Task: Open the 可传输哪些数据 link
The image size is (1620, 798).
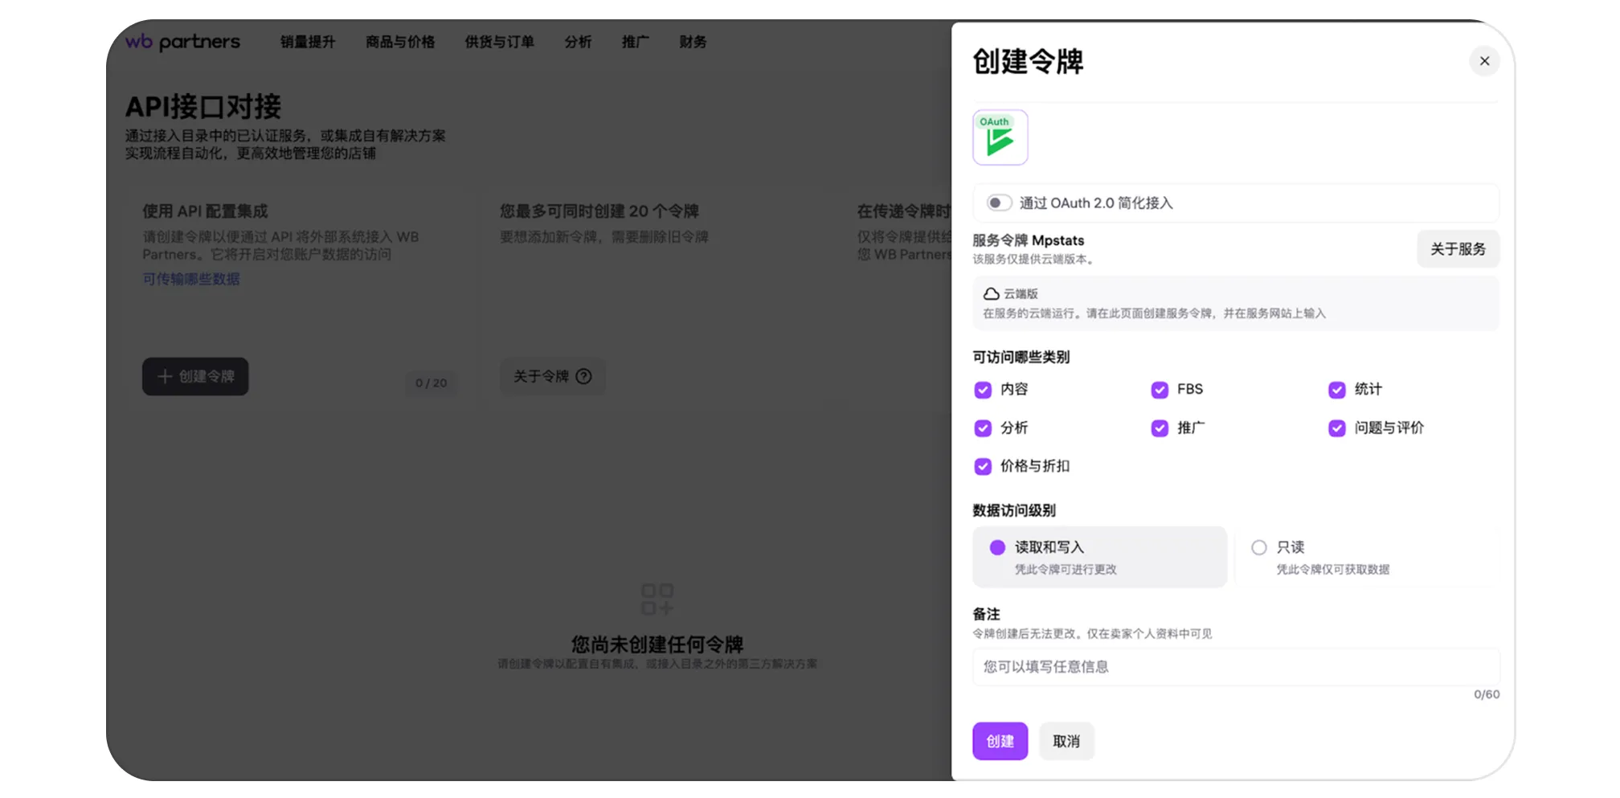Action: (190, 279)
